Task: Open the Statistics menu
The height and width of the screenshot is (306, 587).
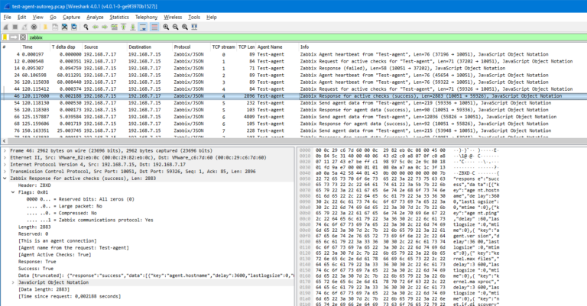Action: (x=119, y=18)
